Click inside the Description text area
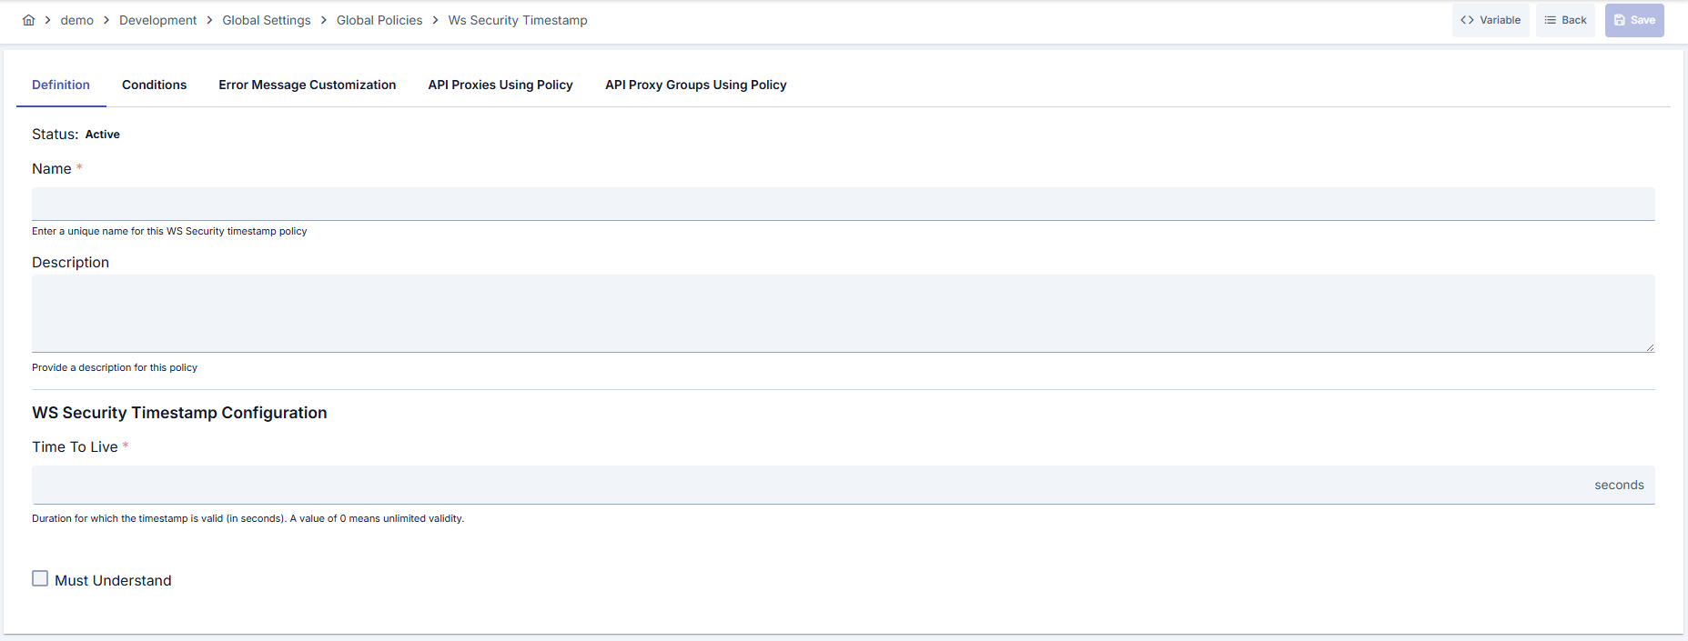1688x641 pixels. pos(843,314)
